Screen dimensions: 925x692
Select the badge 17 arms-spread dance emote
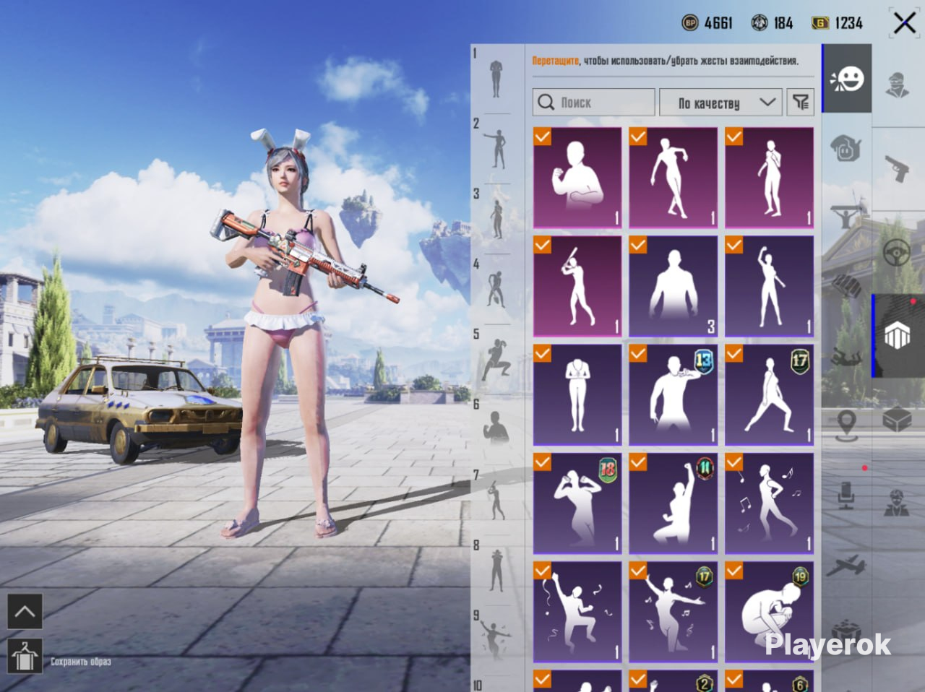click(x=674, y=612)
